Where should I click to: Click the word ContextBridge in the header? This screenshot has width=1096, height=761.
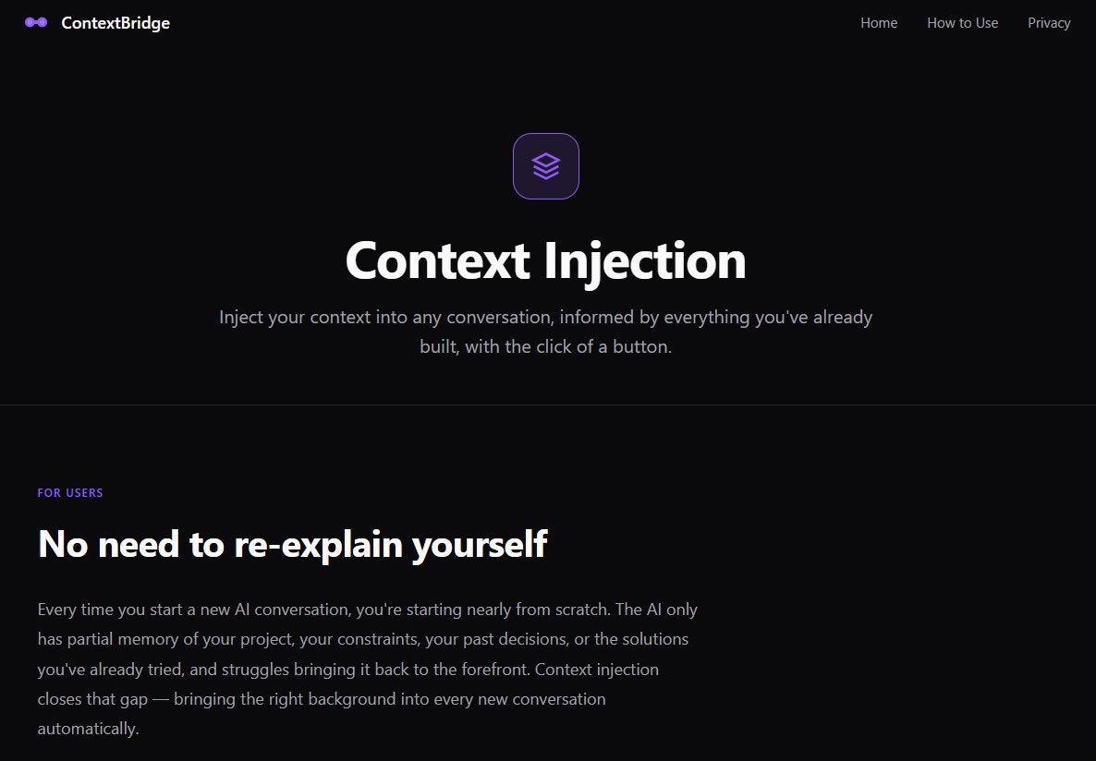tap(115, 22)
